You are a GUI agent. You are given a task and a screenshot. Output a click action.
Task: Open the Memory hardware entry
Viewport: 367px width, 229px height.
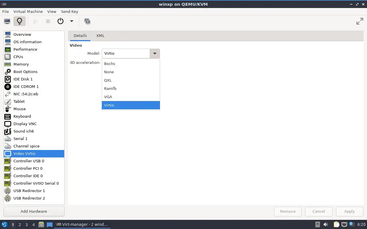(x=34, y=64)
